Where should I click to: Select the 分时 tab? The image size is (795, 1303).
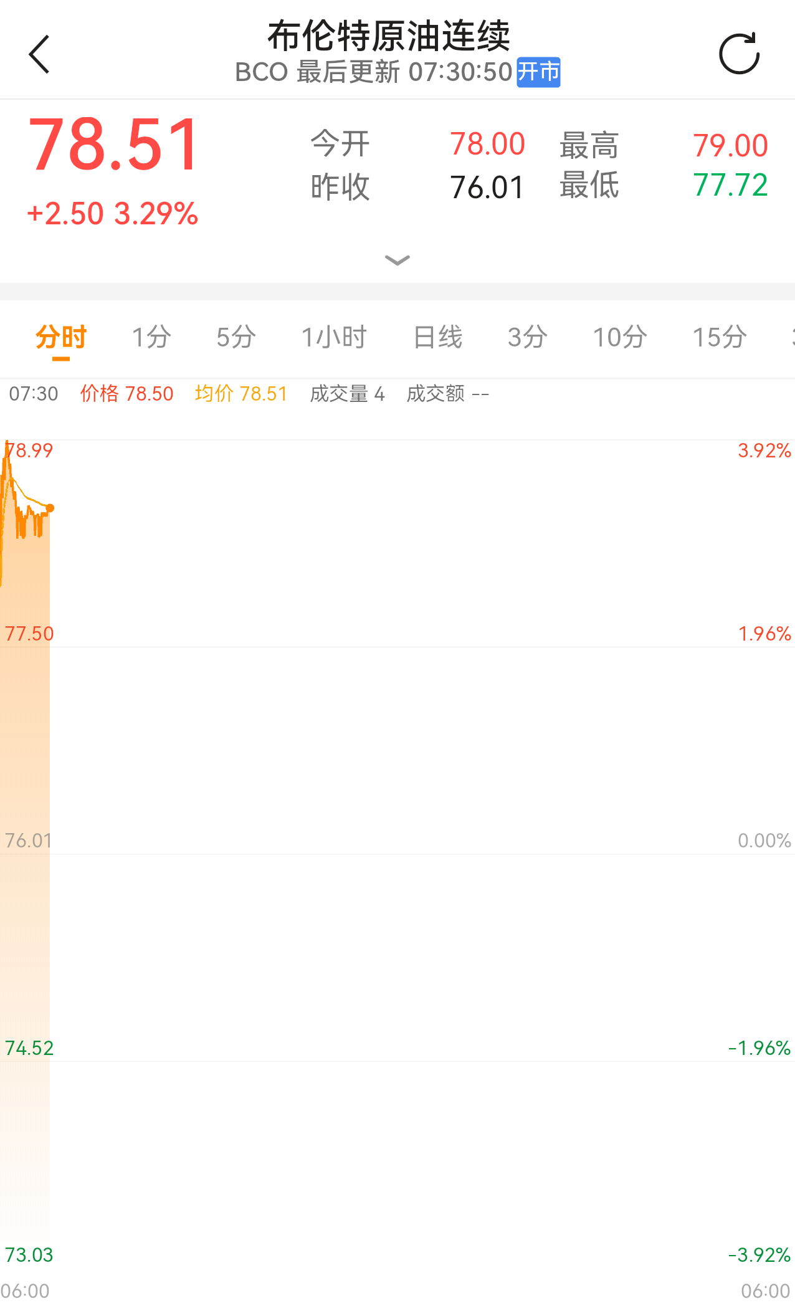61,337
